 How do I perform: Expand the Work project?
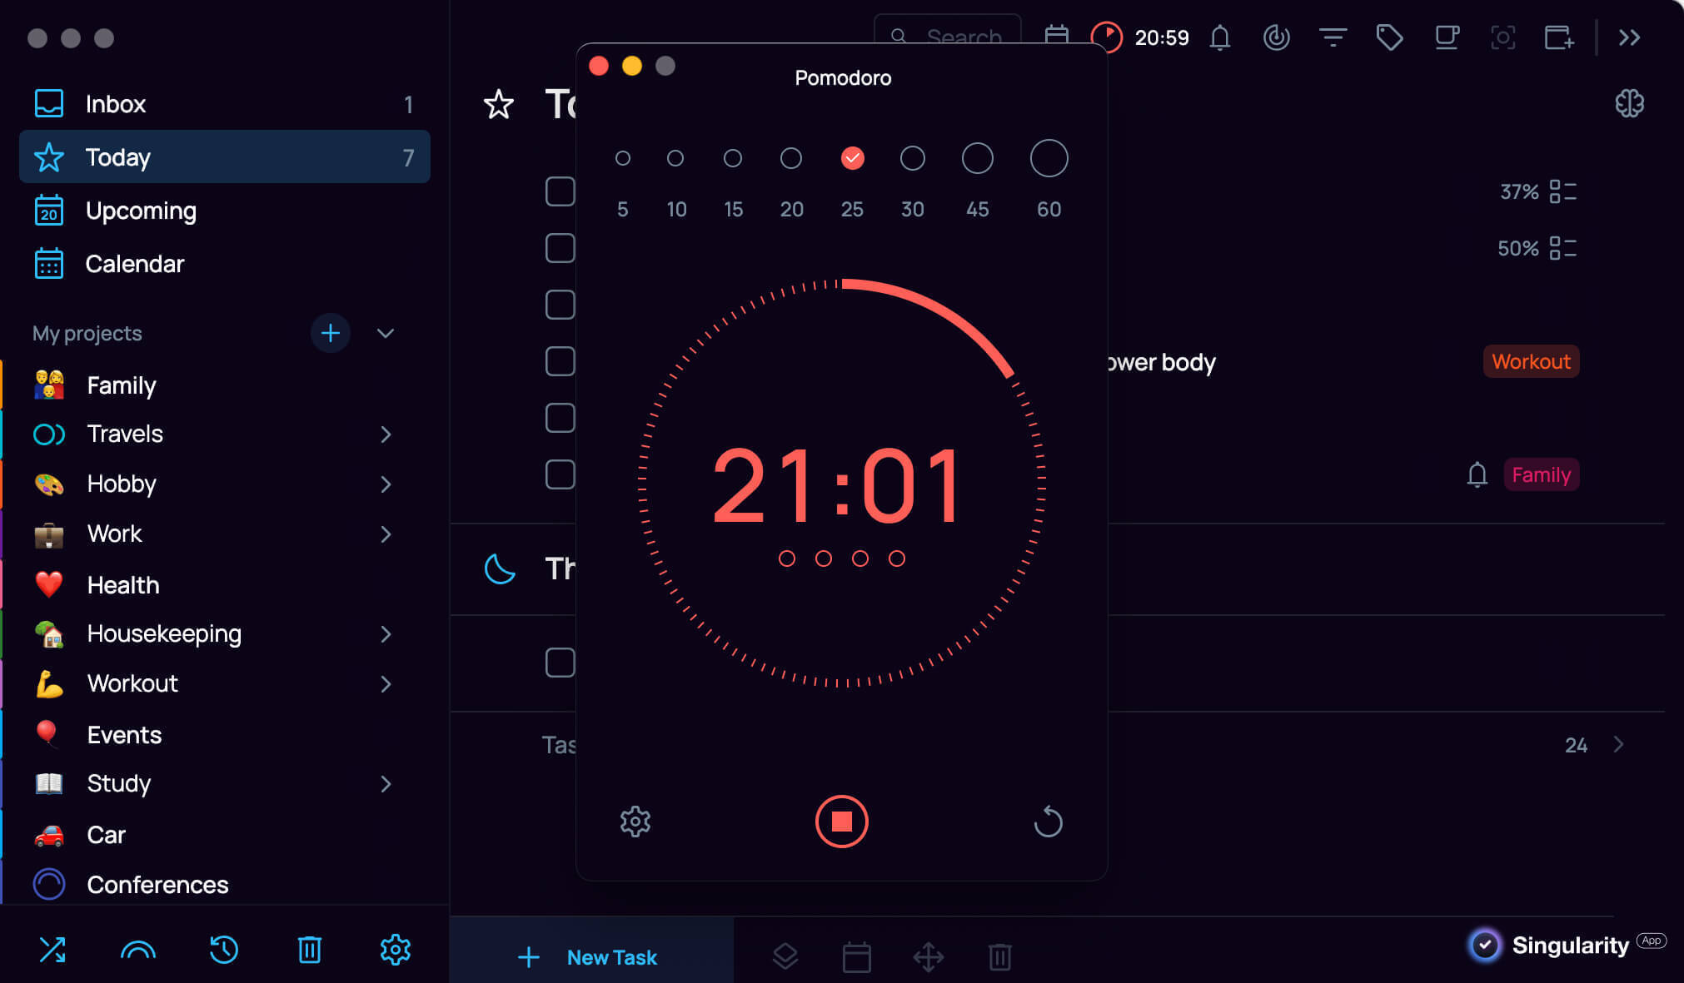386,534
